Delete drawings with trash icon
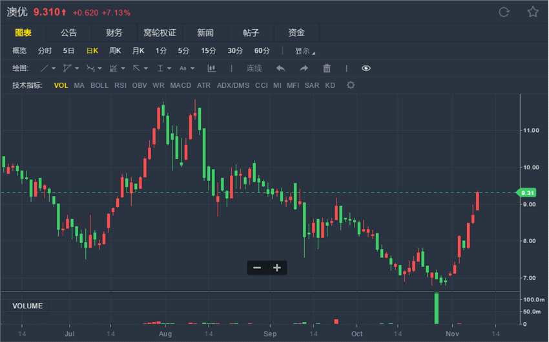Image resolution: width=549 pixels, height=342 pixels. 327,69
